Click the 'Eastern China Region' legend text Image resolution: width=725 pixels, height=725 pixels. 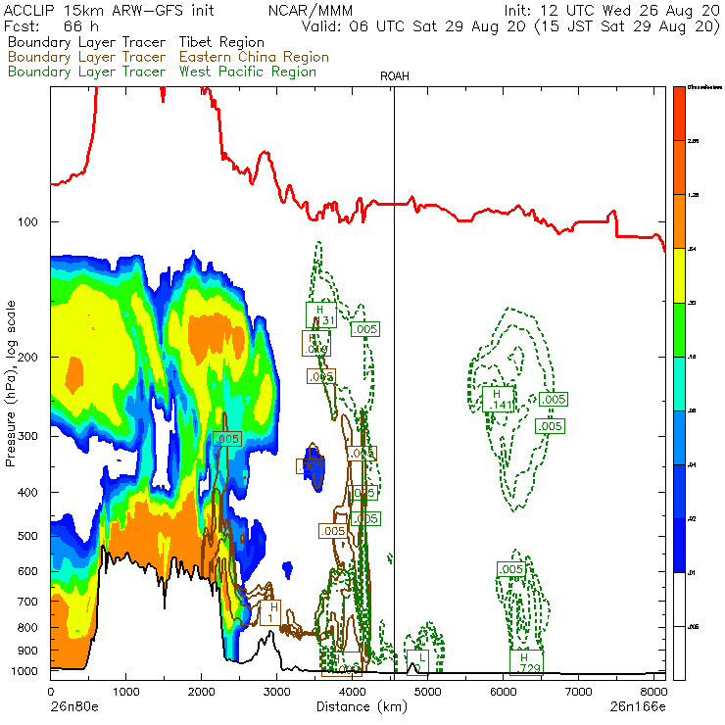[254, 58]
